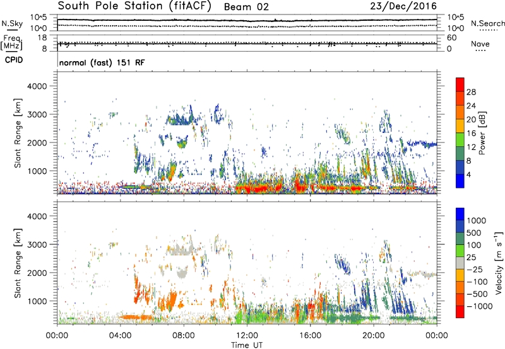Click the 'Nave' legend label
Screen dimensions: 505x349
click(x=480, y=43)
